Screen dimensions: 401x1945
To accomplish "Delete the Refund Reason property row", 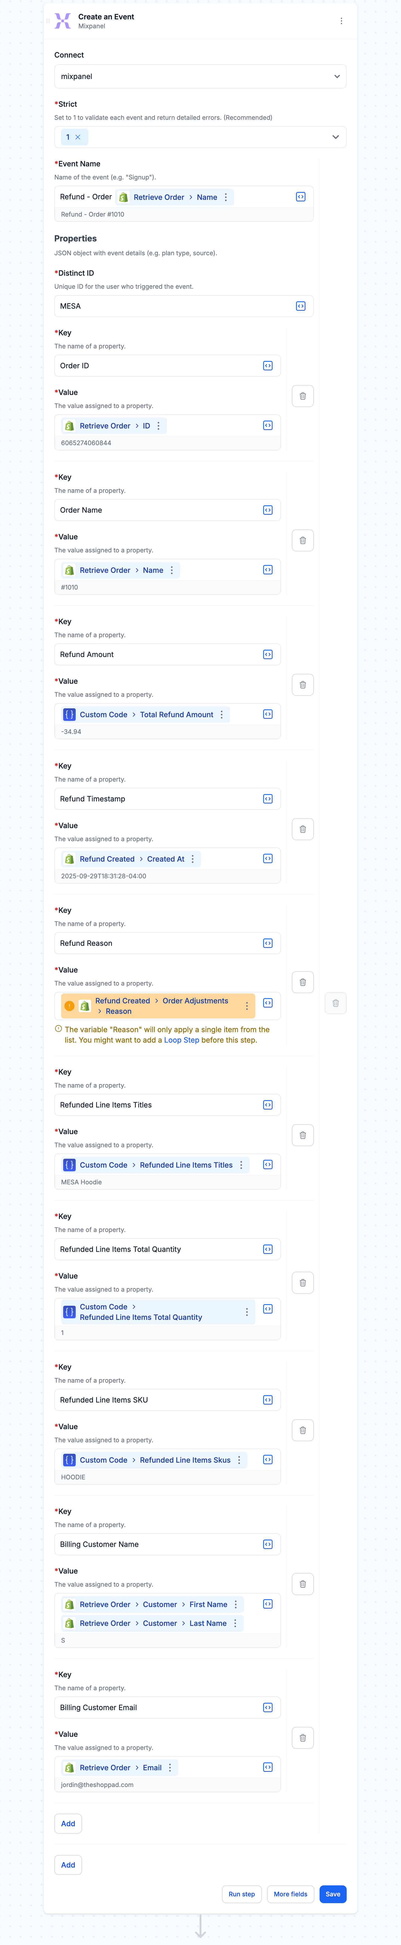I will pyautogui.click(x=302, y=982).
